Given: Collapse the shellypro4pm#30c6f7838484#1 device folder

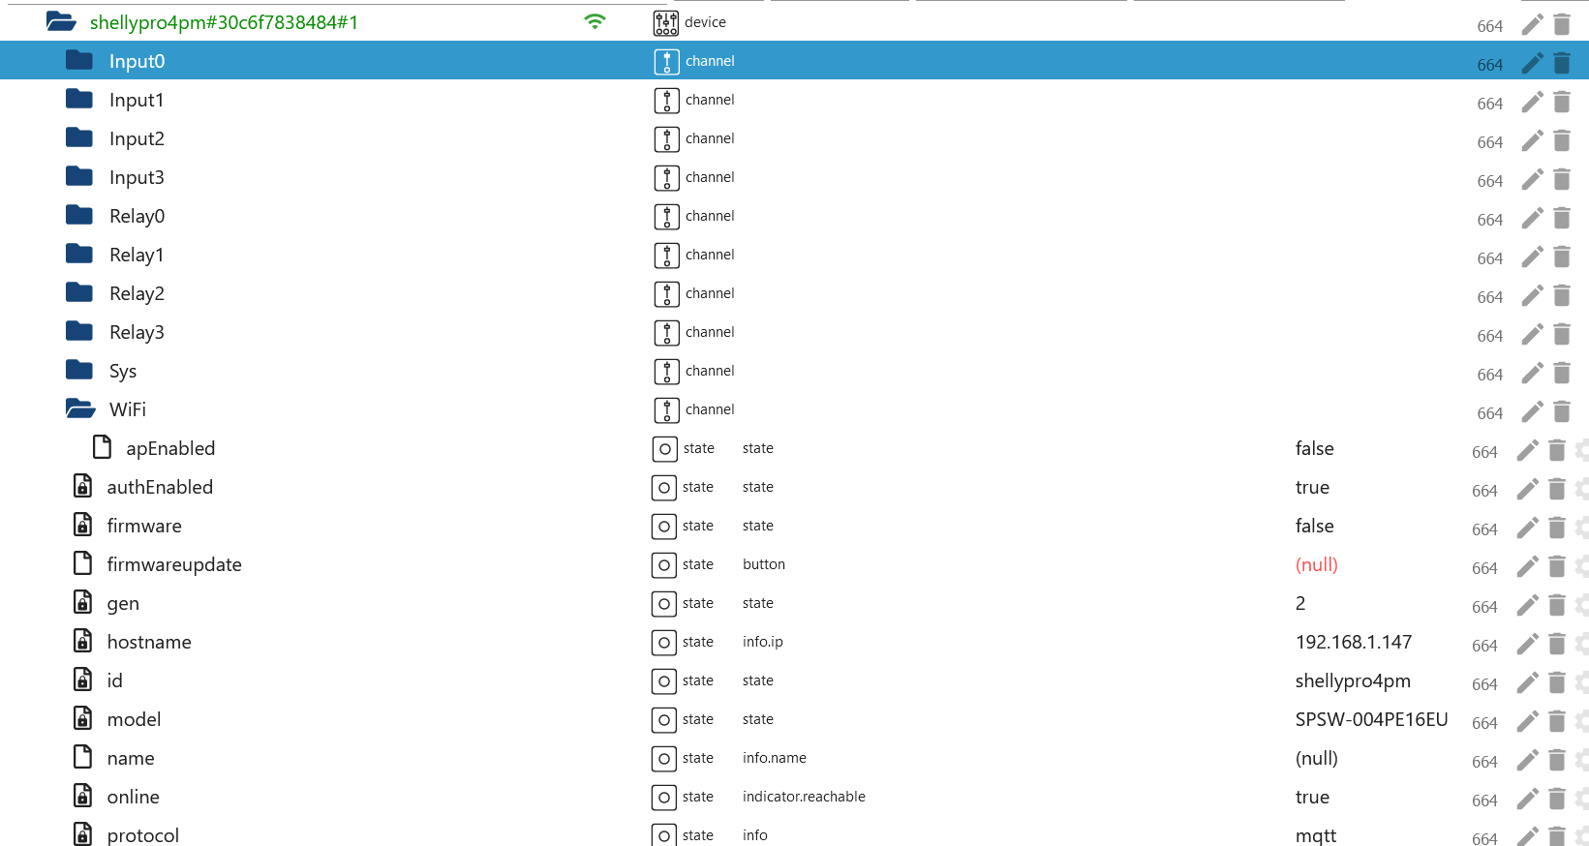Looking at the screenshot, I should point(61,21).
